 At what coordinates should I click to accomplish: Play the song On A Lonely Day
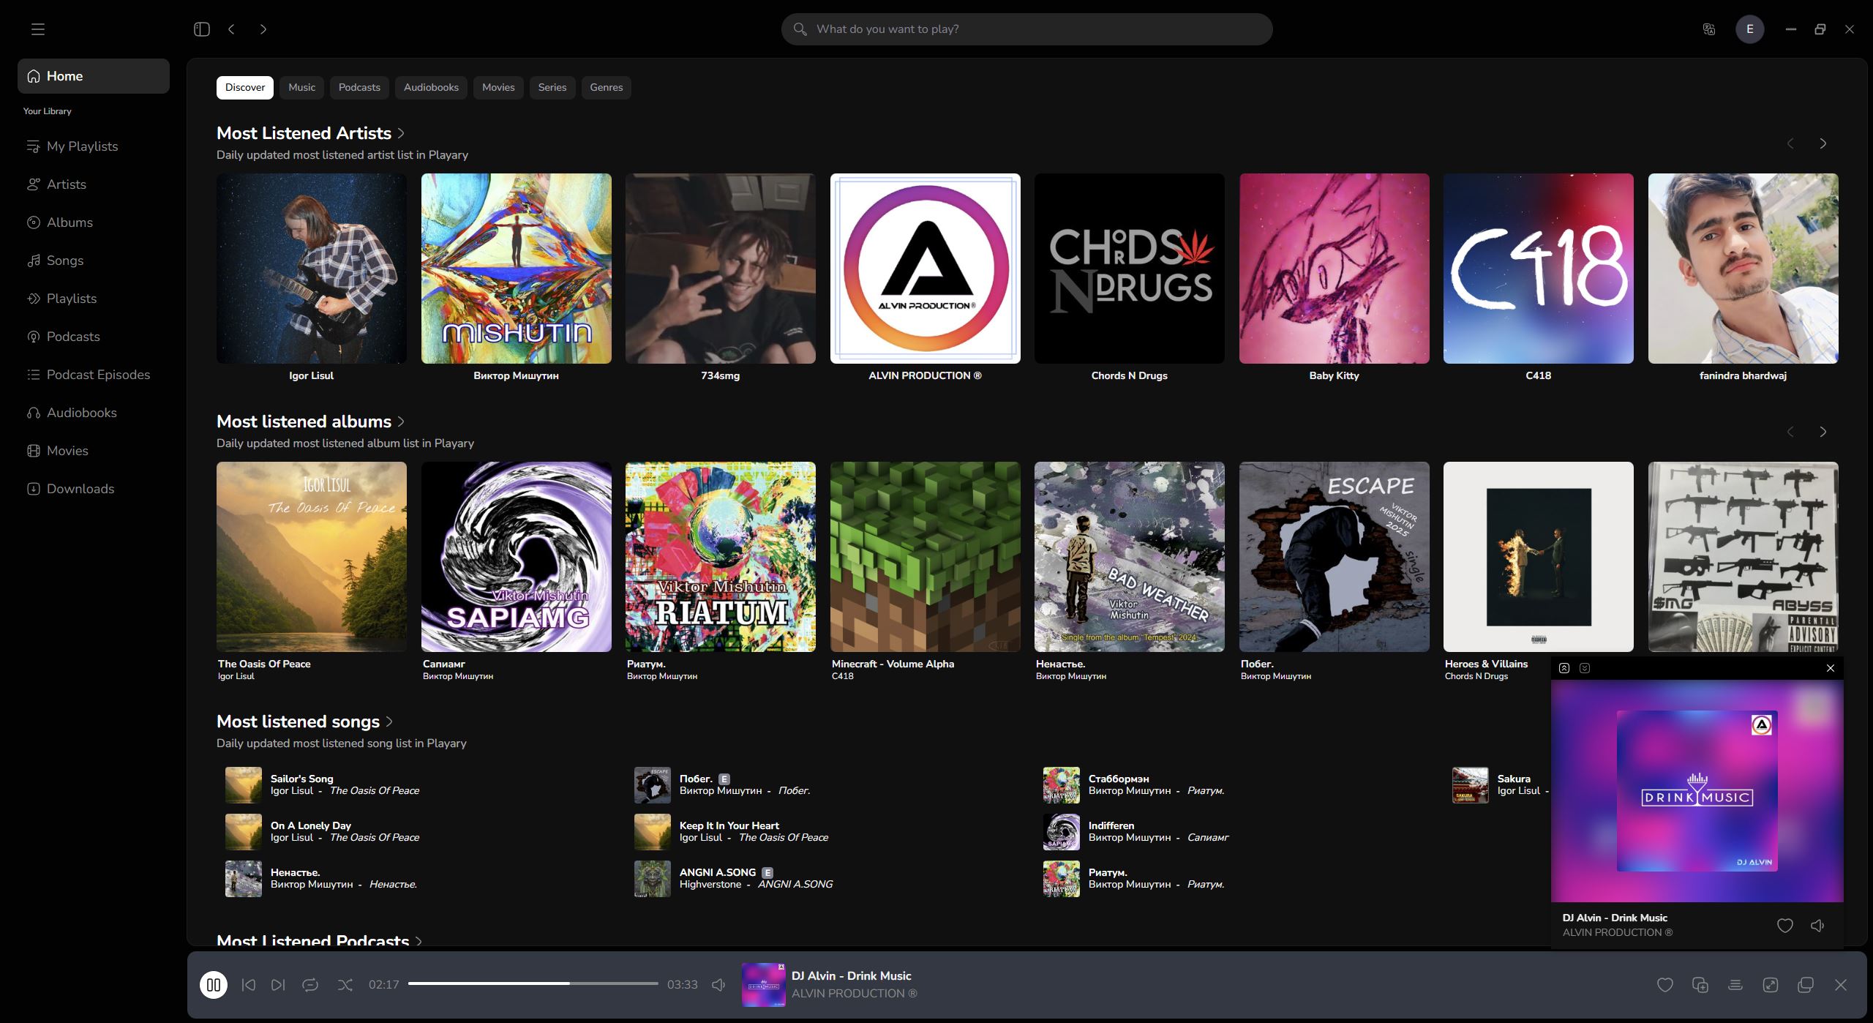311,825
